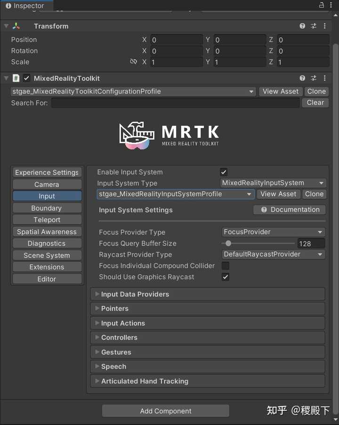This screenshot has width=339, height=425.
Task: View Asset for configuration profile
Action: click(281, 91)
